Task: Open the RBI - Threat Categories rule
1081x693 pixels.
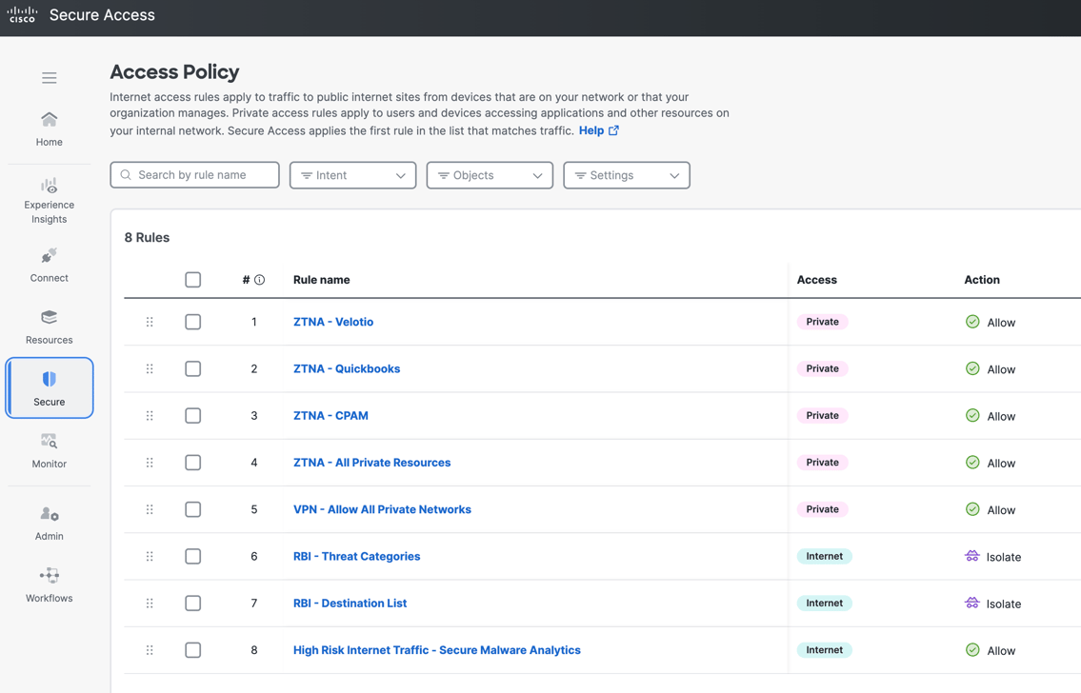Action: [356, 556]
